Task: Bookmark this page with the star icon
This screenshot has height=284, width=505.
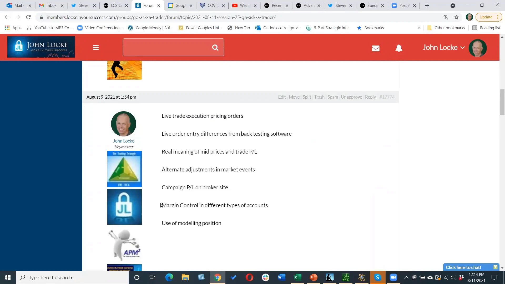Action: pos(456,17)
